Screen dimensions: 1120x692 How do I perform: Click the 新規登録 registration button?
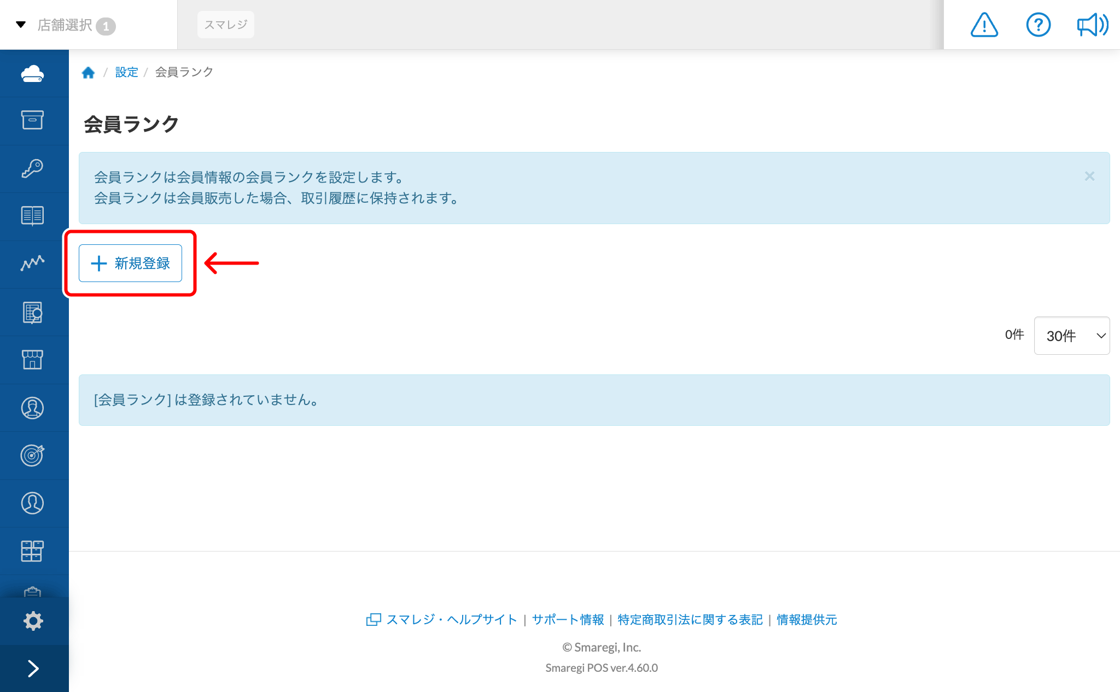131,263
